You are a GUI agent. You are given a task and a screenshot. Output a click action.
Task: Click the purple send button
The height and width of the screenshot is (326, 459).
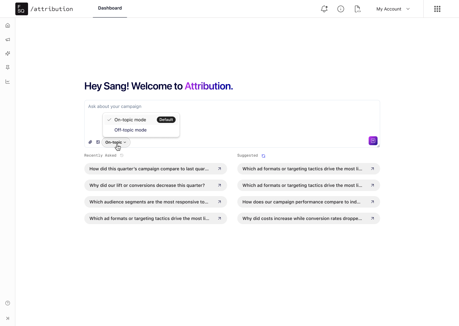(x=373, y=141)
